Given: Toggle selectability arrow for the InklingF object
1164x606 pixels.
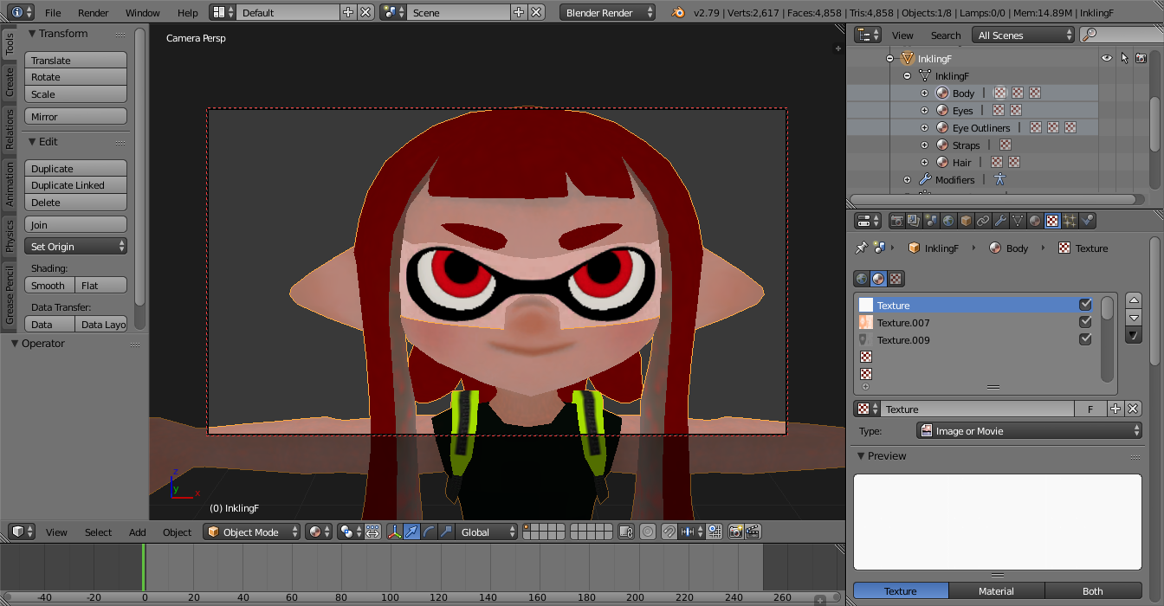Looking at the screenshot, I should 1124,58.
